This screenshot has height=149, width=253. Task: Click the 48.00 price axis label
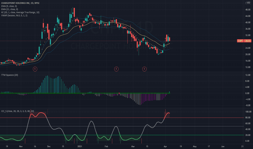[x=248, y=10]
